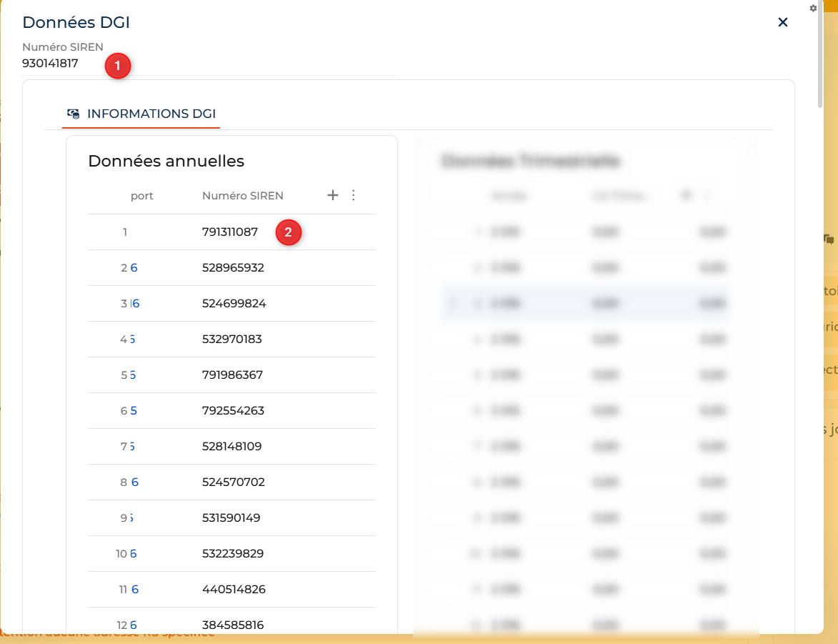Click the blue link in row 11
This screenshot has height=644, width=838.
[135, 590]
